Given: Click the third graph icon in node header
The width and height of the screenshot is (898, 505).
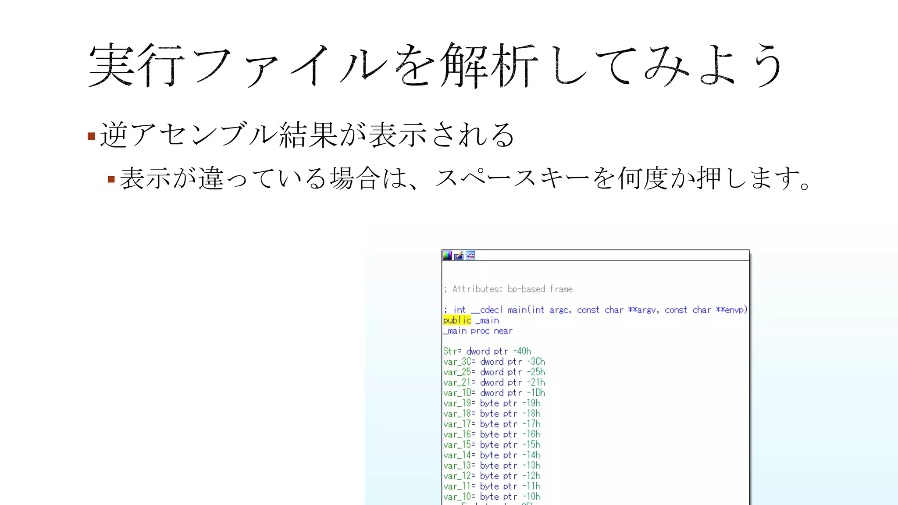Looking at the screenshot, I should click(x=470, y=256).
